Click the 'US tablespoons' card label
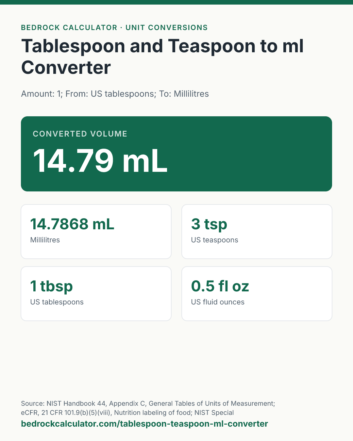 click(x=57, y=302)
